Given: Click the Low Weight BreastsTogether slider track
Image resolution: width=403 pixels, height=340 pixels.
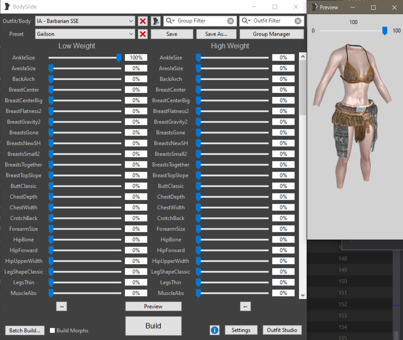Looking at the screenshot, I should click(85, 164).
